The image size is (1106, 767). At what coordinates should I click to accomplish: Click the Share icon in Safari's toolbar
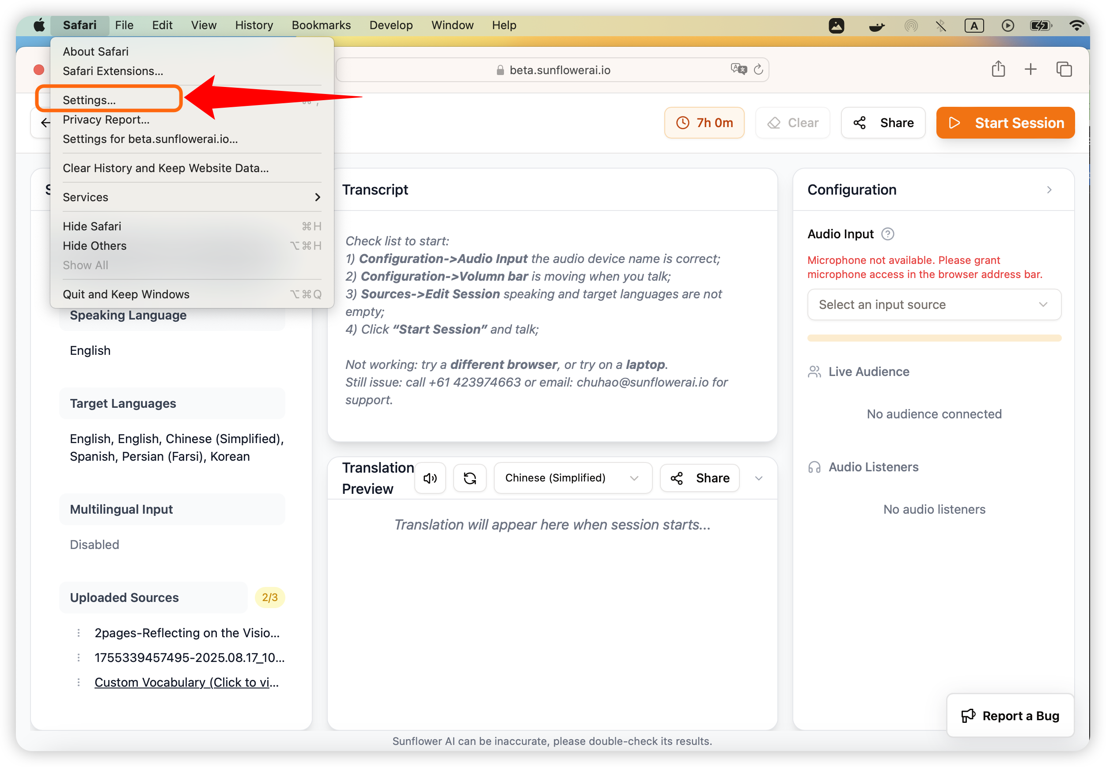(998, 69)
